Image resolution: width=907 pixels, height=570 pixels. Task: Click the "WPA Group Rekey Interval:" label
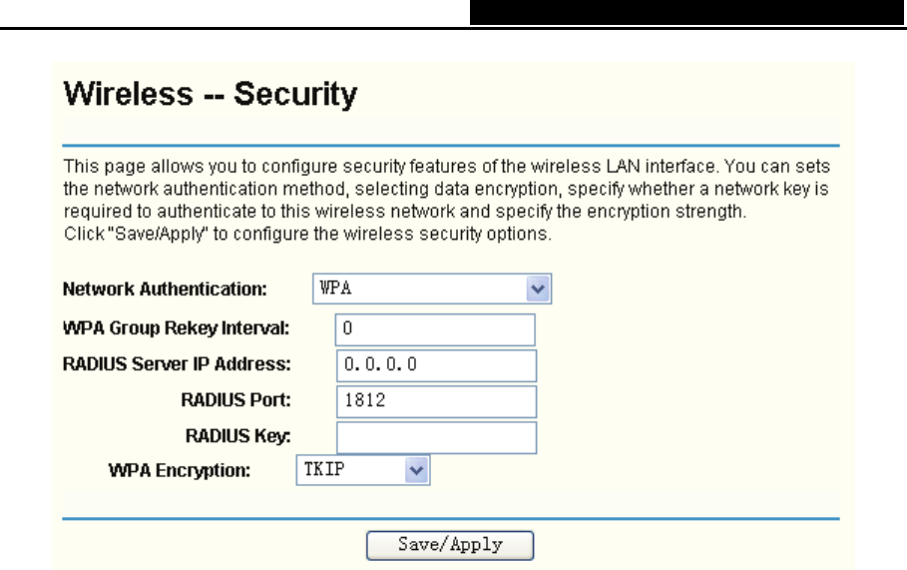click(x=176, y=328)
